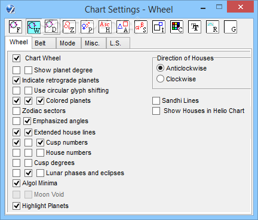Uncheck Algol Minima checkbox
258x220 pixels.
(x=16, y=183)
